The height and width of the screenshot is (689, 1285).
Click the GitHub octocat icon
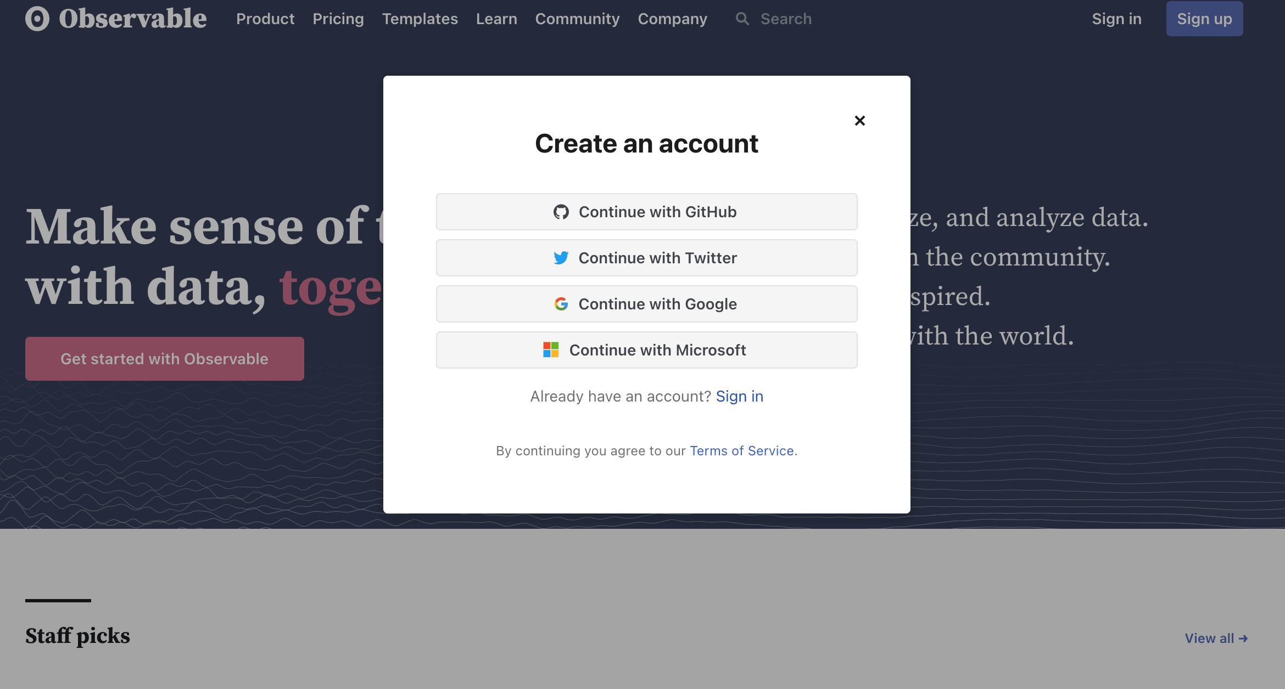(x=561, y=212)
